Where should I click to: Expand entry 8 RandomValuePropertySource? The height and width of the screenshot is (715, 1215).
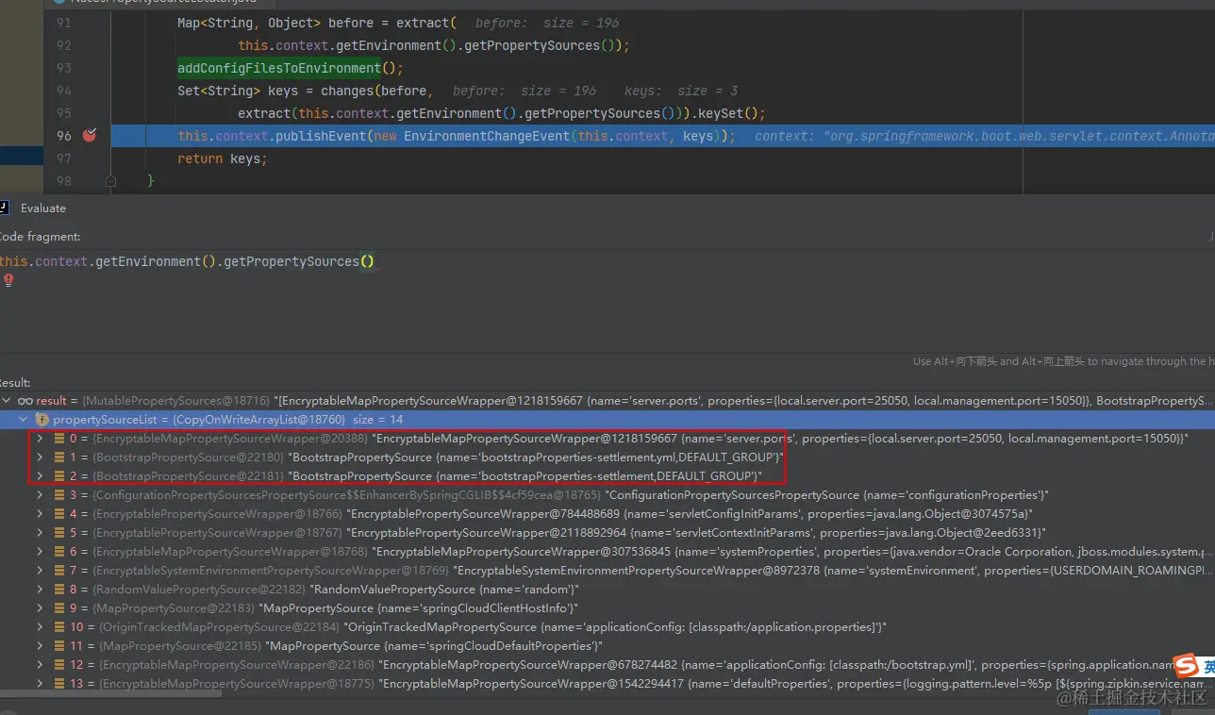coord(40,590)
